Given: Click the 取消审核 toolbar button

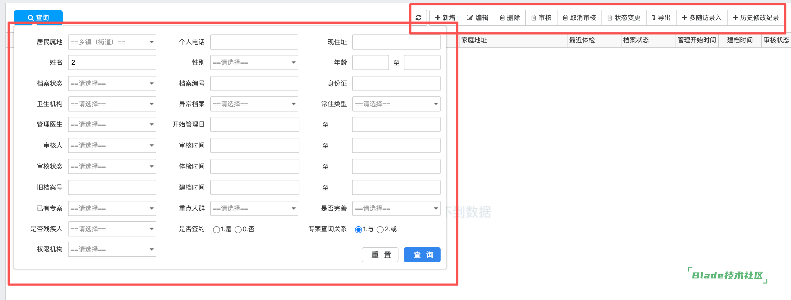Looking at the screenshot, I should click(x=579, y=18).
